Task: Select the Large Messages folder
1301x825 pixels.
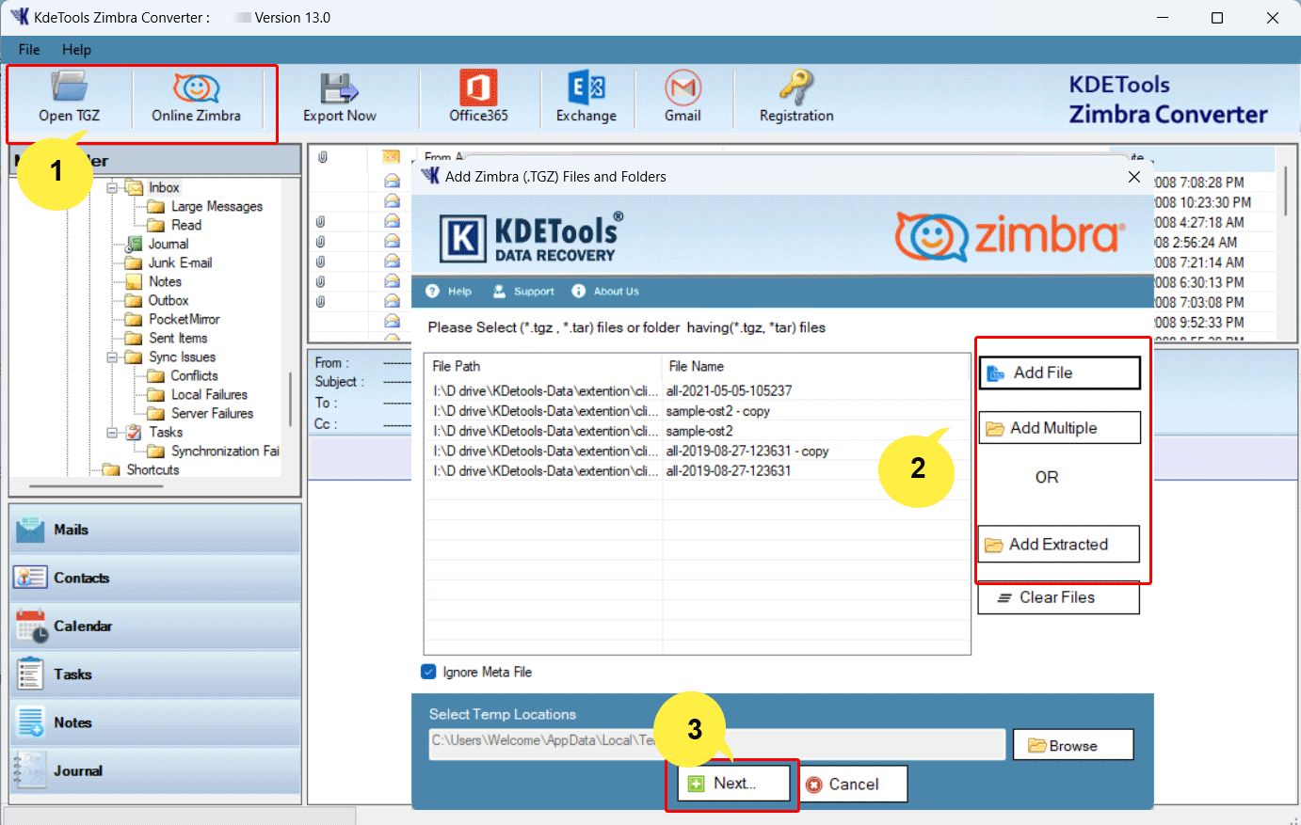Action: click(217, 206)
